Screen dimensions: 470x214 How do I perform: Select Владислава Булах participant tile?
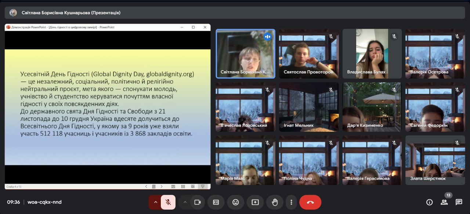click(372, 54)
